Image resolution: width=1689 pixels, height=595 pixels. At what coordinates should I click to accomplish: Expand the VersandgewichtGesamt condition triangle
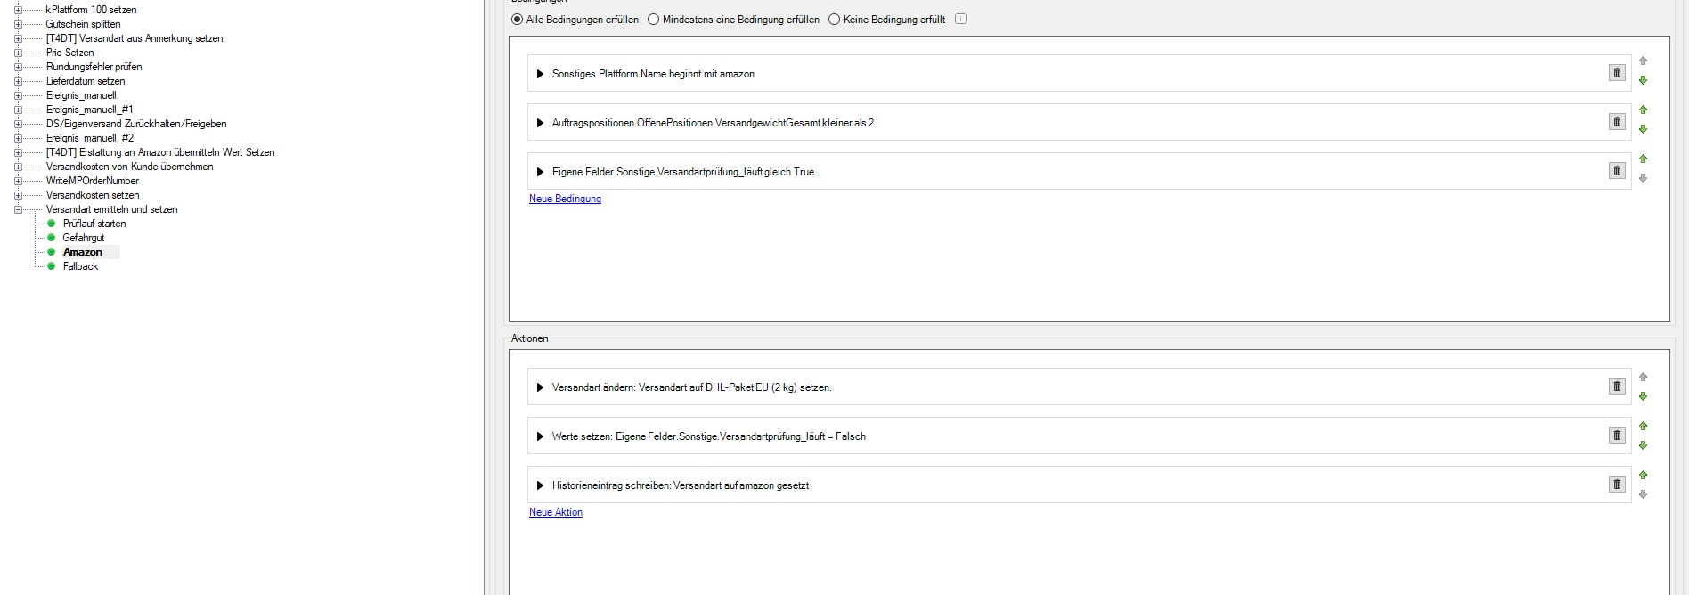click(540, 123)
